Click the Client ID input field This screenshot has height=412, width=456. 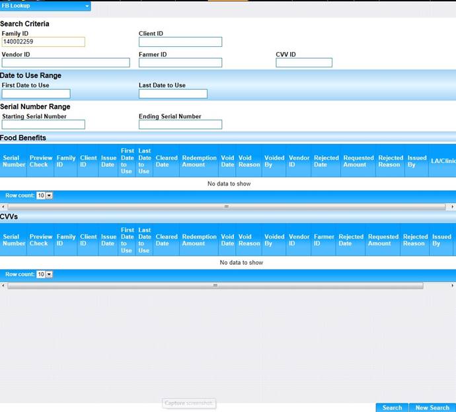[180, 42]
